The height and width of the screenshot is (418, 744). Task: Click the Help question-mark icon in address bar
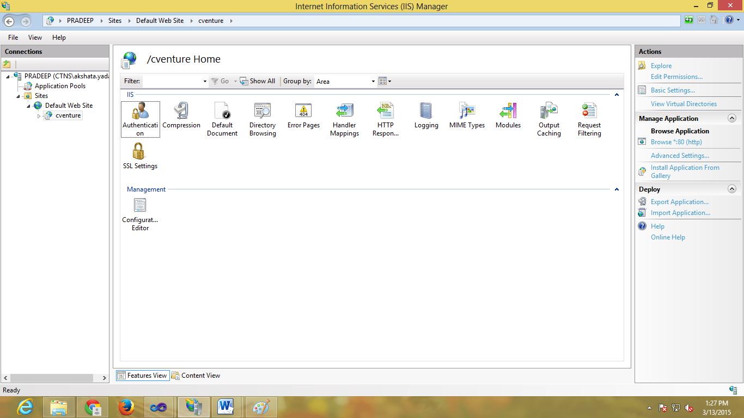coord(729,20)
